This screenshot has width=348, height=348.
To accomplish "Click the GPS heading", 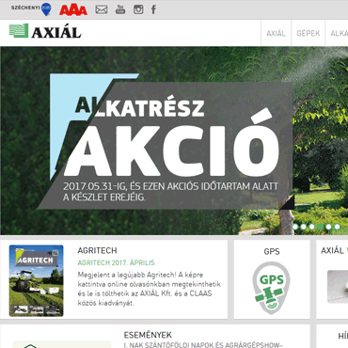I will [x=272, y=251].
